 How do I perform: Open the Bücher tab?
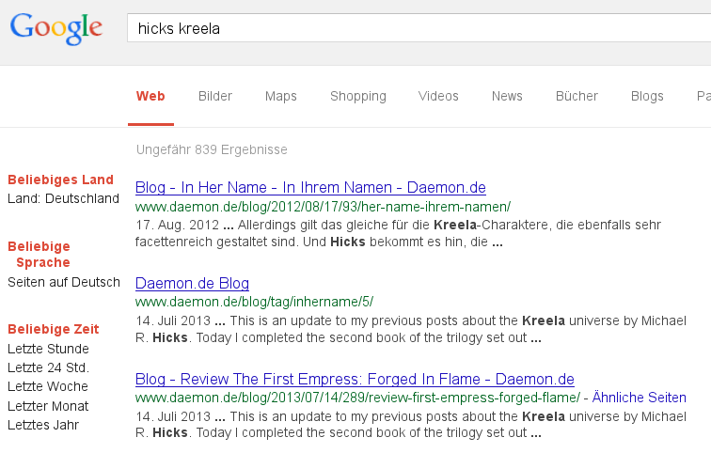pyautogui.click(x=577, y=96)
